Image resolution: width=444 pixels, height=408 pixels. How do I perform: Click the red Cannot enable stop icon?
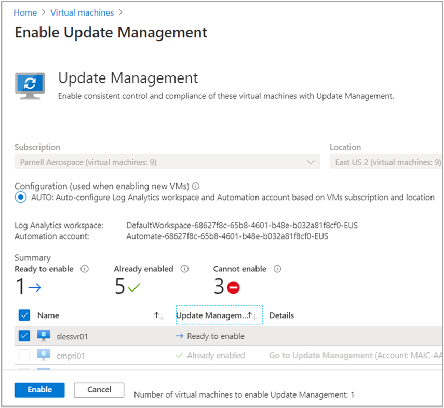(234, 287)
